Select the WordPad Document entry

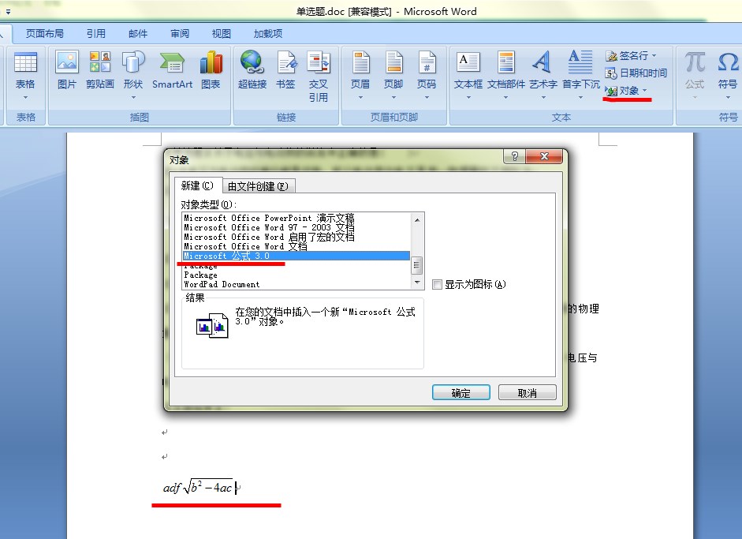coord(296,284)
